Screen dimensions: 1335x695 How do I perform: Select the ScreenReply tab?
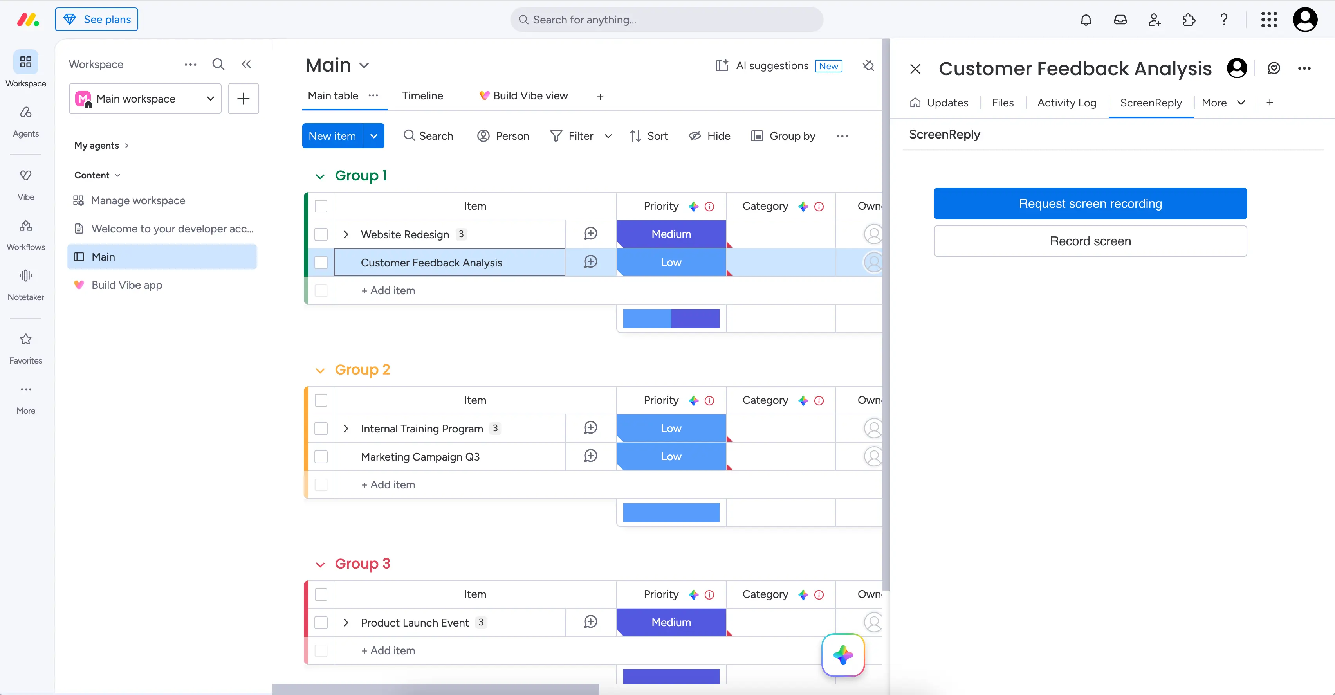click(1151, 103)
